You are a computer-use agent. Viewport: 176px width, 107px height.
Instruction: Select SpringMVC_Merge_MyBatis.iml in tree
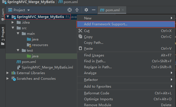point(47,67)
